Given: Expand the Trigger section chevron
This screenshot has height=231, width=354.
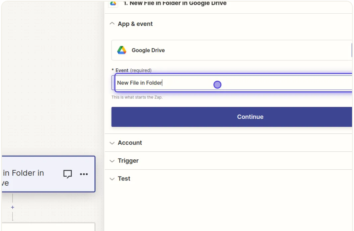Looking at the screenshot, I should click(x=112, y=161).
